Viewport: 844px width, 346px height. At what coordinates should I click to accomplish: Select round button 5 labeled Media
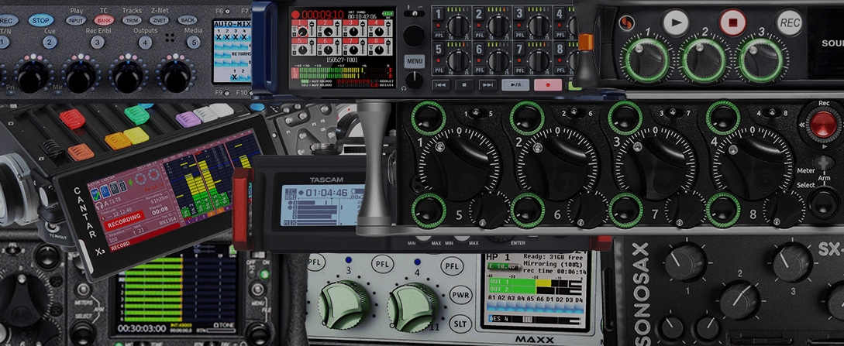coord(193,43)
